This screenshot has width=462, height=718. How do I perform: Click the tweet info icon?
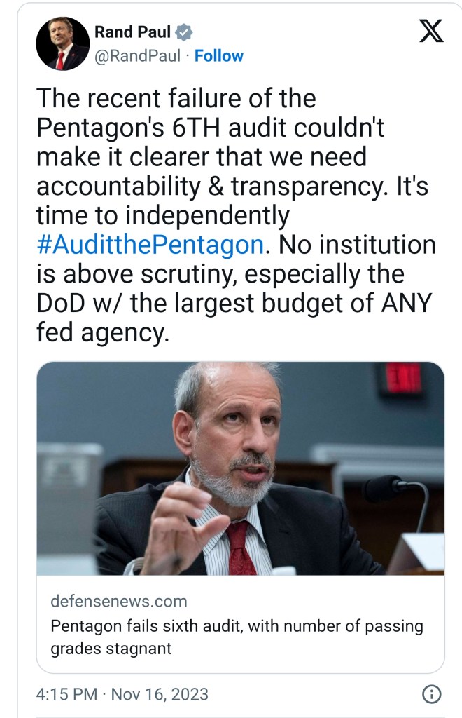pos(432,694)
